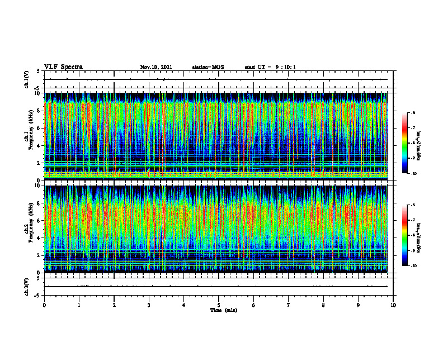Click the "-10" label on ch.2 color scale

click(413, 266)
